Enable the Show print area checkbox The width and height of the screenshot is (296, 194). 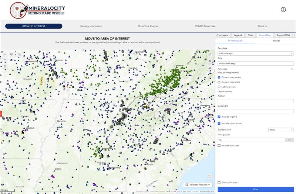pos(219,183)
